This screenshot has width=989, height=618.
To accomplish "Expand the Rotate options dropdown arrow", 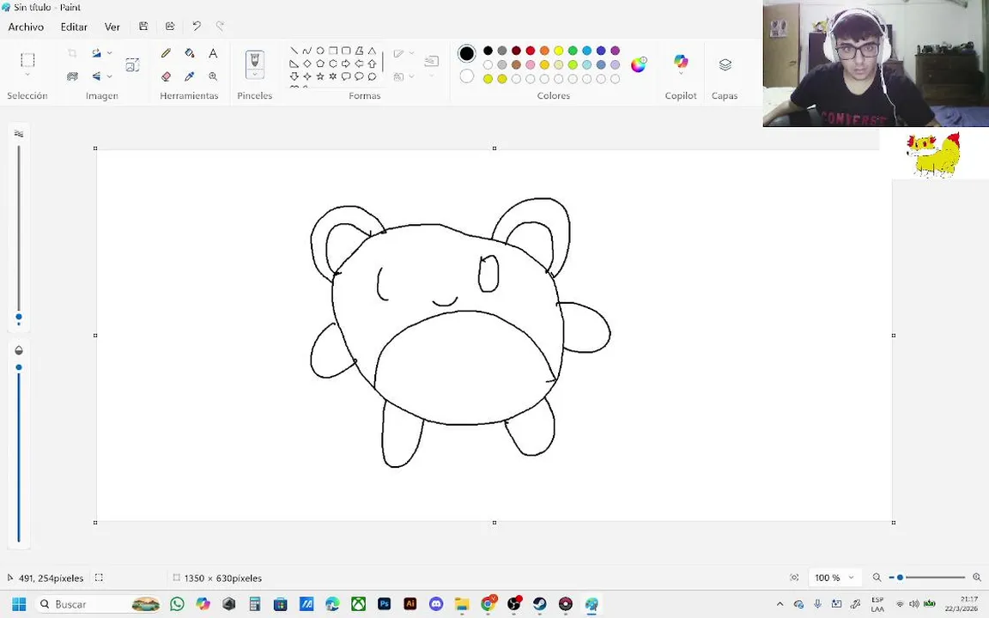I will coord(110,53).
